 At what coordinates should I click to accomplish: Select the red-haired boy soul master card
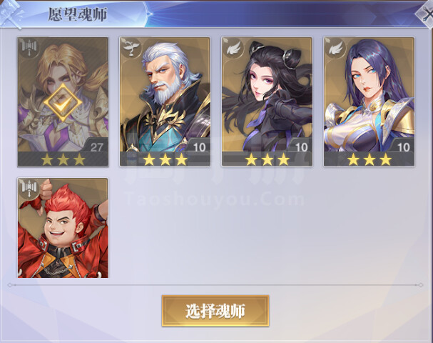tap(63, 228)
